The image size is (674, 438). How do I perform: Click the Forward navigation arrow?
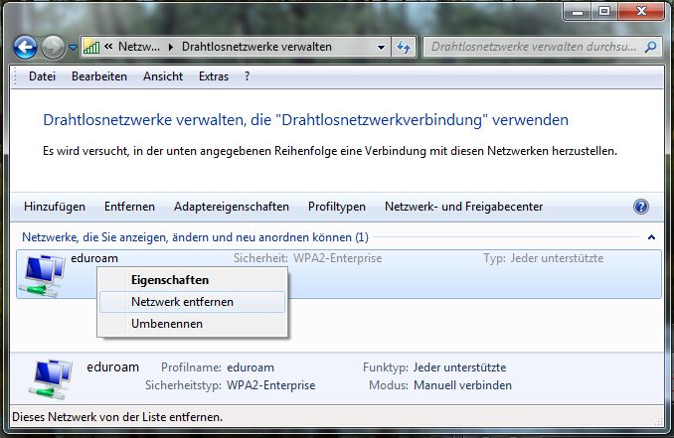53,48
